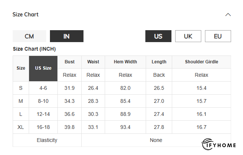The image size is (243, 155).
Task: Click the M row 8-10 US size cell
Action: click(43, 101)
